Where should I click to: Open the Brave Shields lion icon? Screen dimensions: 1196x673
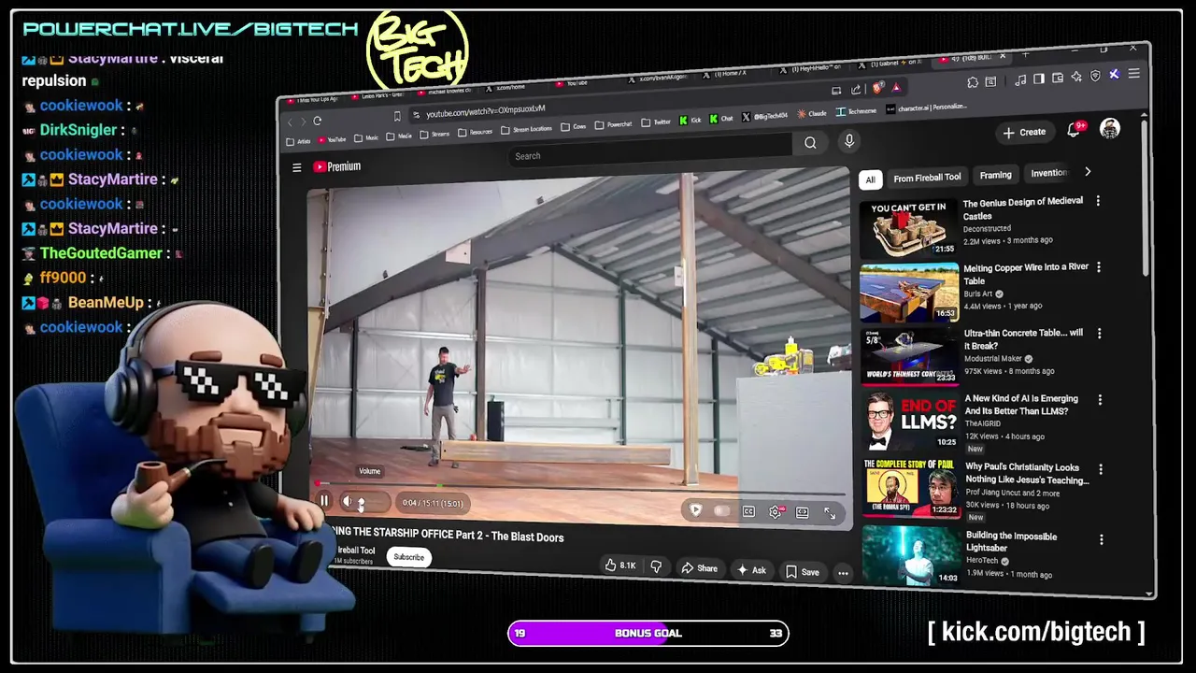(878, 89)
